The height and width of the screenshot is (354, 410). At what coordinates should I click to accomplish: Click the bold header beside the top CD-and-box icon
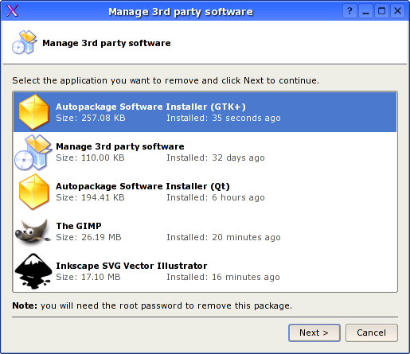[x=107, y=43]
